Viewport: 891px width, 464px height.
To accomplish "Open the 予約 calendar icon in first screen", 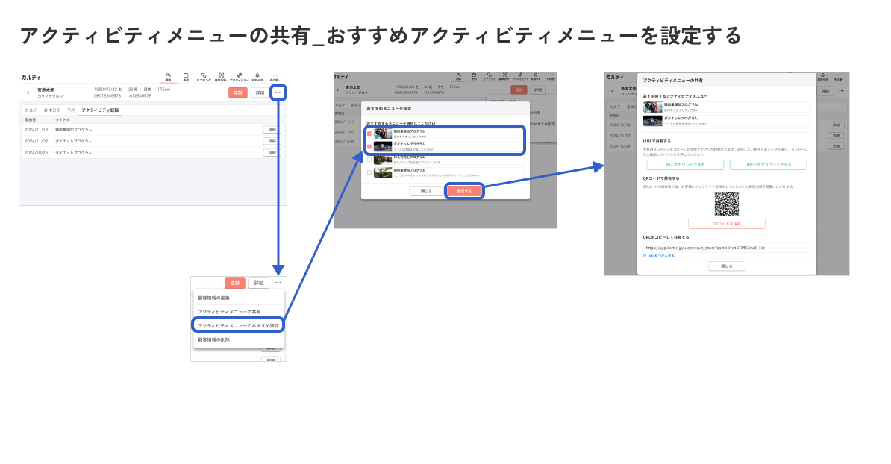I will pos(186,77).
